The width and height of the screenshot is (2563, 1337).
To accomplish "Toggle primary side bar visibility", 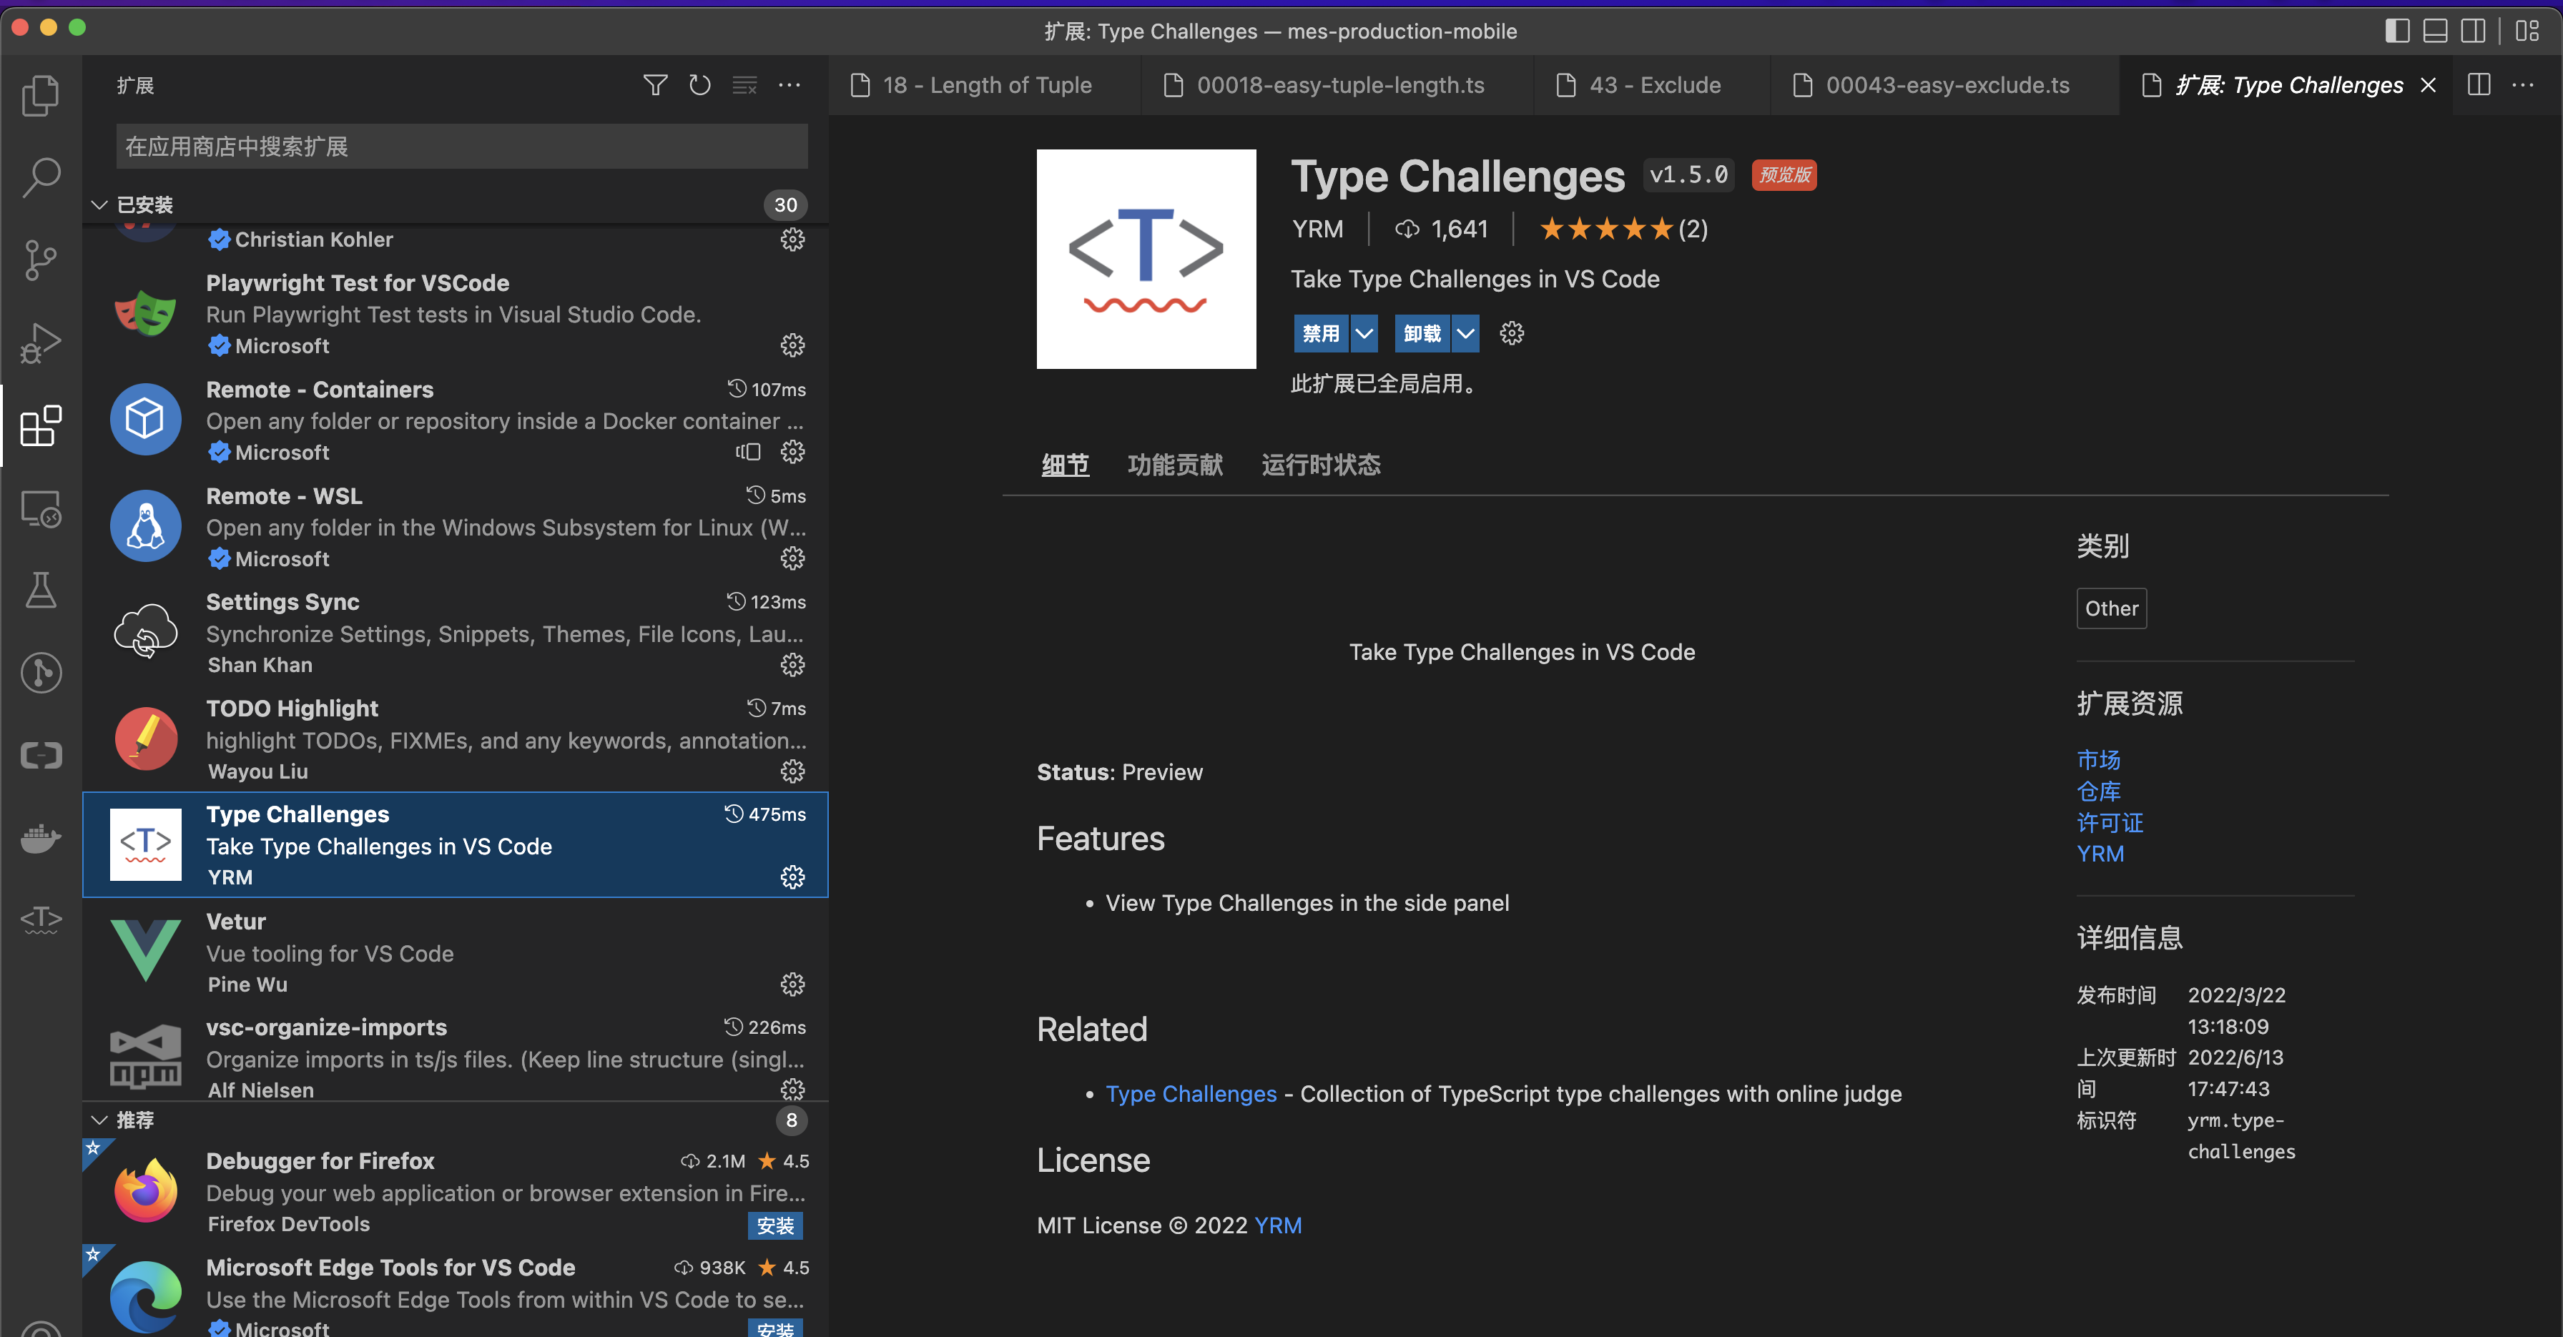I will coord(2397,31).
